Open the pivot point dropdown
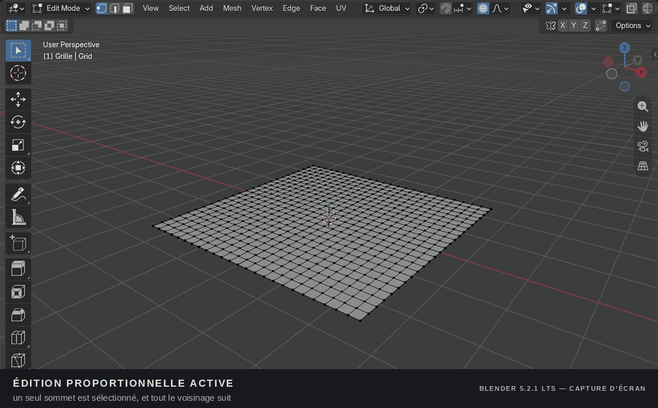This screenshot has width=658, height=408. point(425,8)
